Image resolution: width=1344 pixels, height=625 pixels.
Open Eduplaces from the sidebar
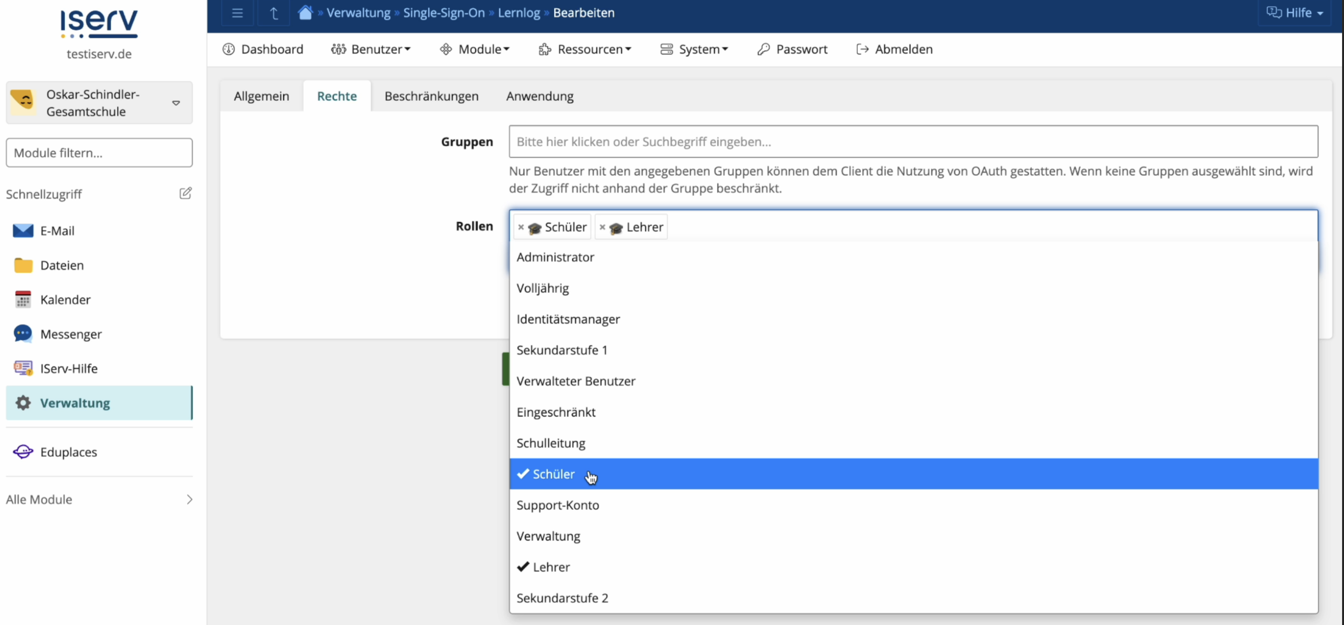(68, 452)
